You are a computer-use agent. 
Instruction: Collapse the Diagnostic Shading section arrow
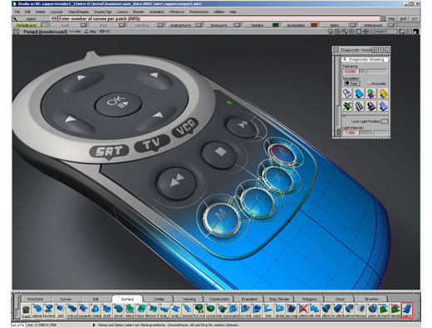pos(345,60)
